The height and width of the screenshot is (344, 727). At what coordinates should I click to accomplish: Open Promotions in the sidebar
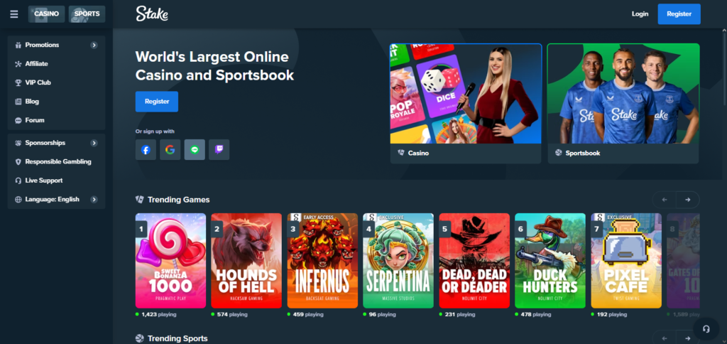click(x=57, y=45)
